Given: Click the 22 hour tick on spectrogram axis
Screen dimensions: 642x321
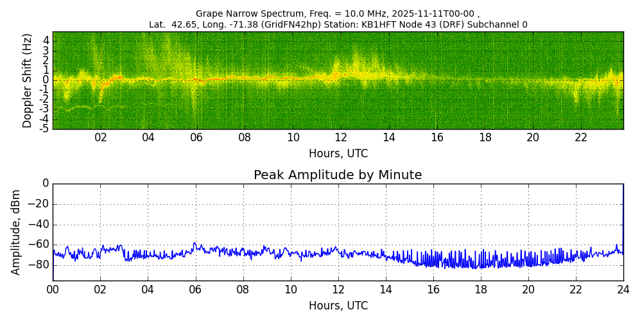Looking at the screenshot, I should pos(581,137).
